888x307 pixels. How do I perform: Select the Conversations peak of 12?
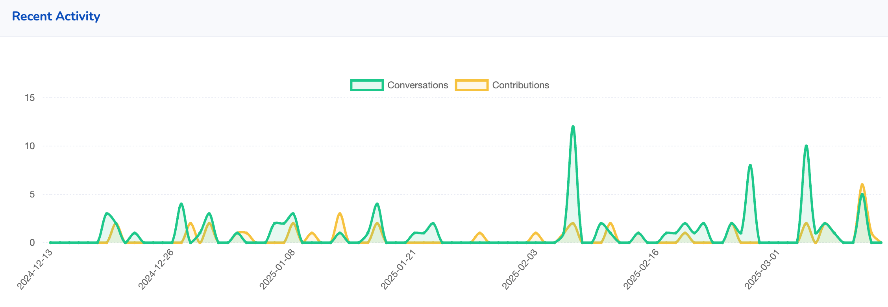pos(573,127)
